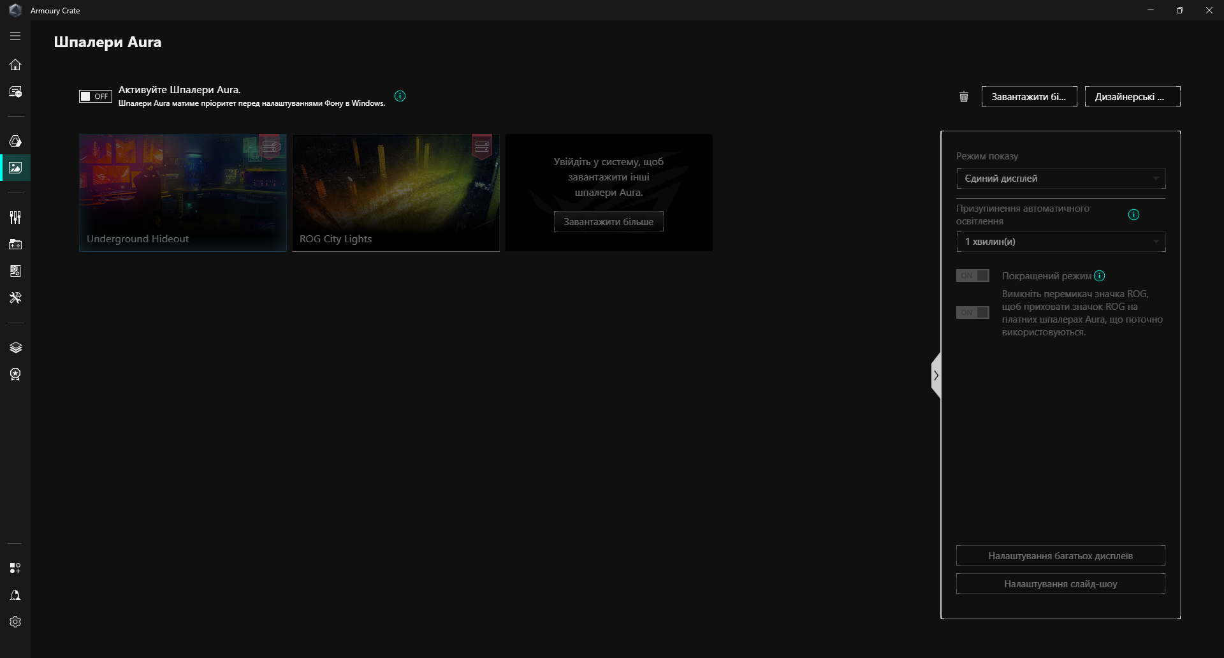Image resolution: width=1224 pixels, height=658 pixels.
Task: Show info about activating Шпалери Aura
Action: 400,96
